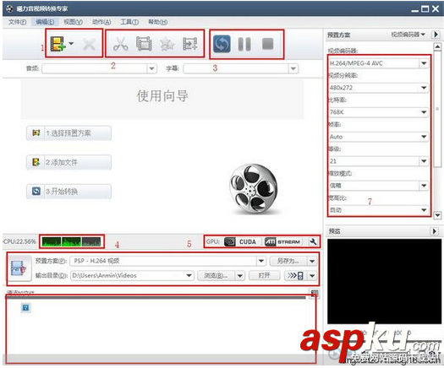Image resolution: width=444 pixels, height=368 pixels.
Task: Open the 工具(T) menu
Action: (129, 22)
